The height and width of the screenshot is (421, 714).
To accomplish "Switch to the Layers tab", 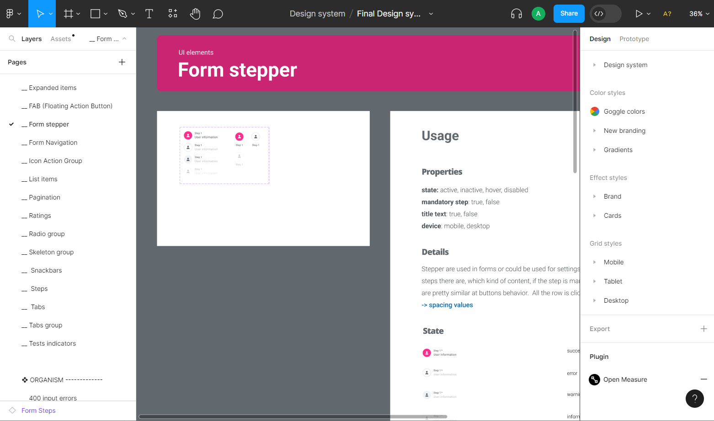I will click(x=32, y=39).
